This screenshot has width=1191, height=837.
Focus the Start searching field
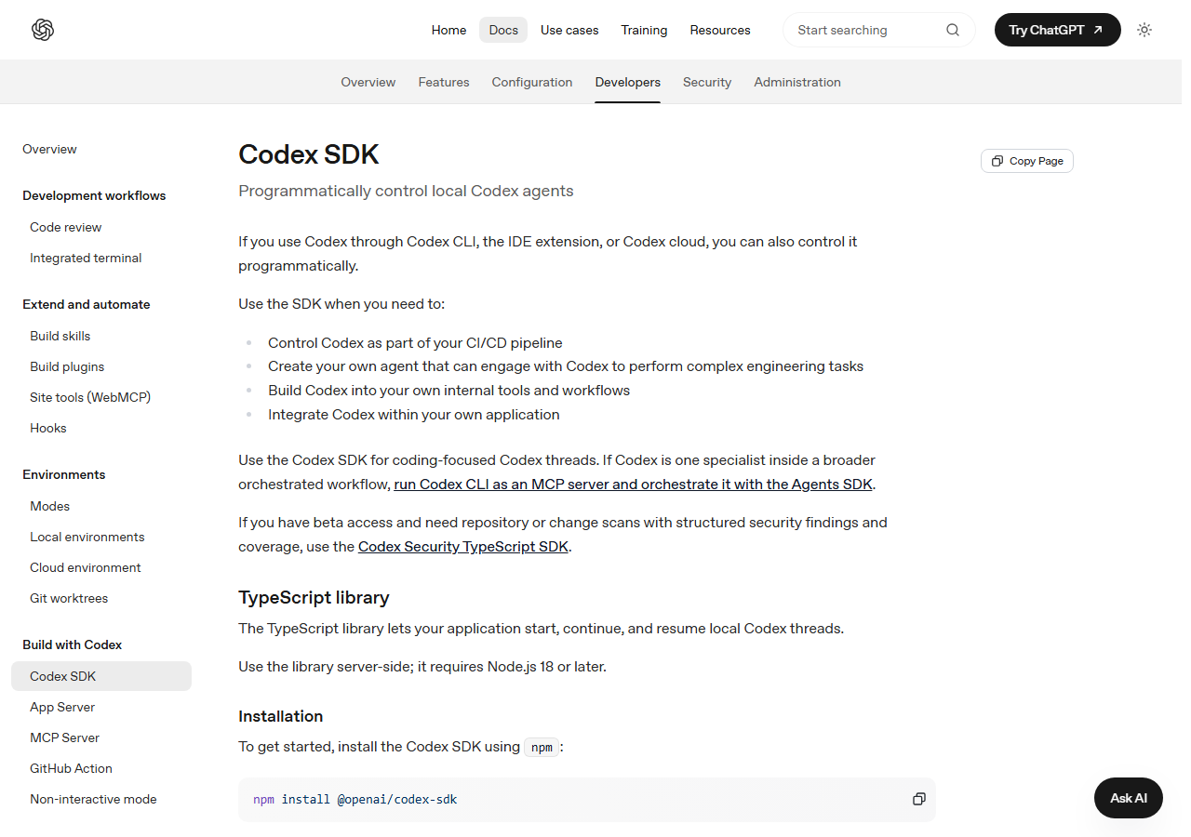pos(879,30)
